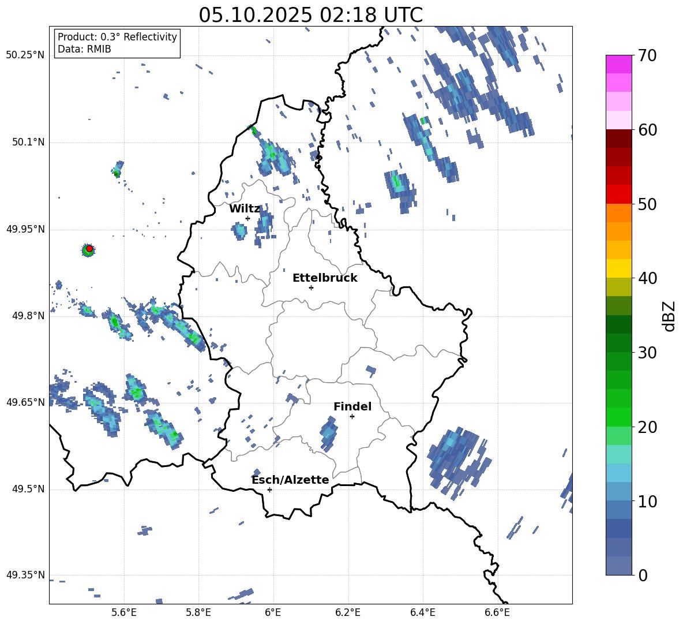Click the 49.95°N latitude label
Screen dimensions: 683x624
pyautogui.click(x=25, y=229)
